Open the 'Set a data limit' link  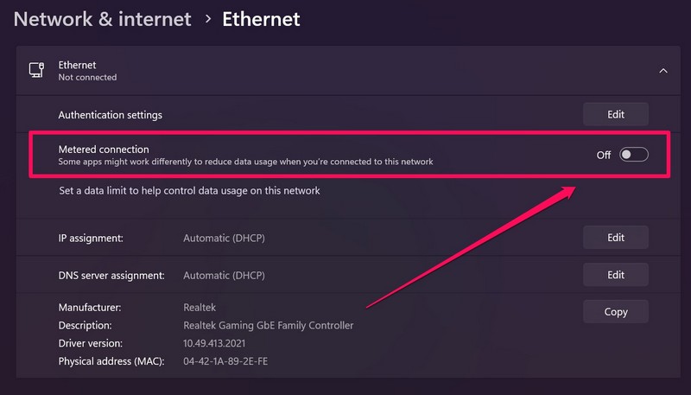pos(189,190)
